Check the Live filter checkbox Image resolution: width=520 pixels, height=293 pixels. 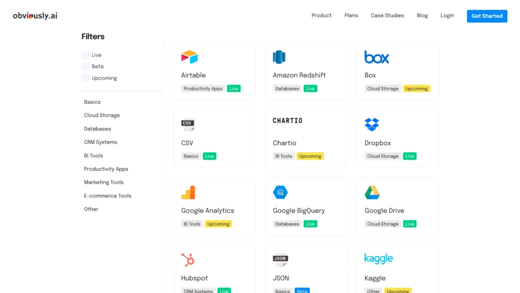click(86, 55)
